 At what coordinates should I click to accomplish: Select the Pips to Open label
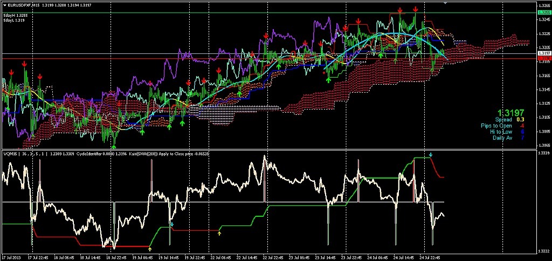coord(496,126)
